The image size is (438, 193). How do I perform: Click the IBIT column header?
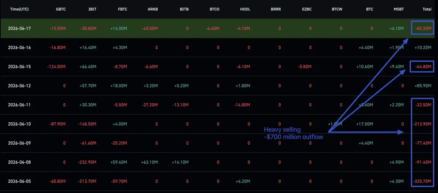click(92, 9)
